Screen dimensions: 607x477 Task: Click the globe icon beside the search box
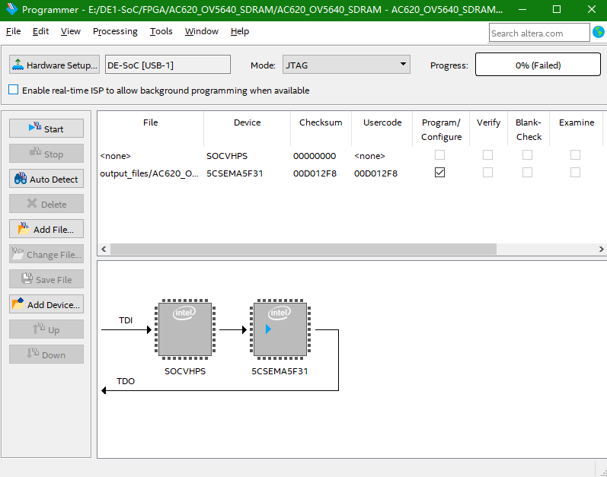599,32
